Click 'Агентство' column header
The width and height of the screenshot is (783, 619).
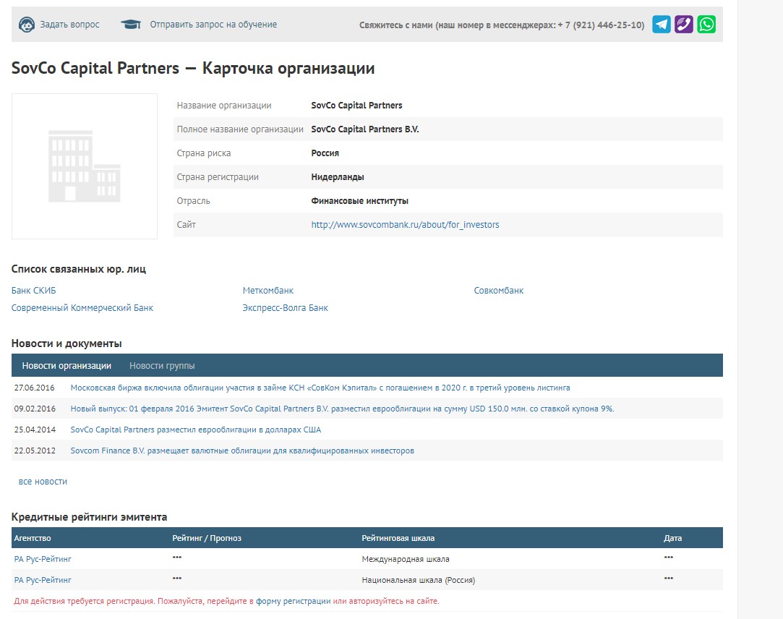(33, 538)
